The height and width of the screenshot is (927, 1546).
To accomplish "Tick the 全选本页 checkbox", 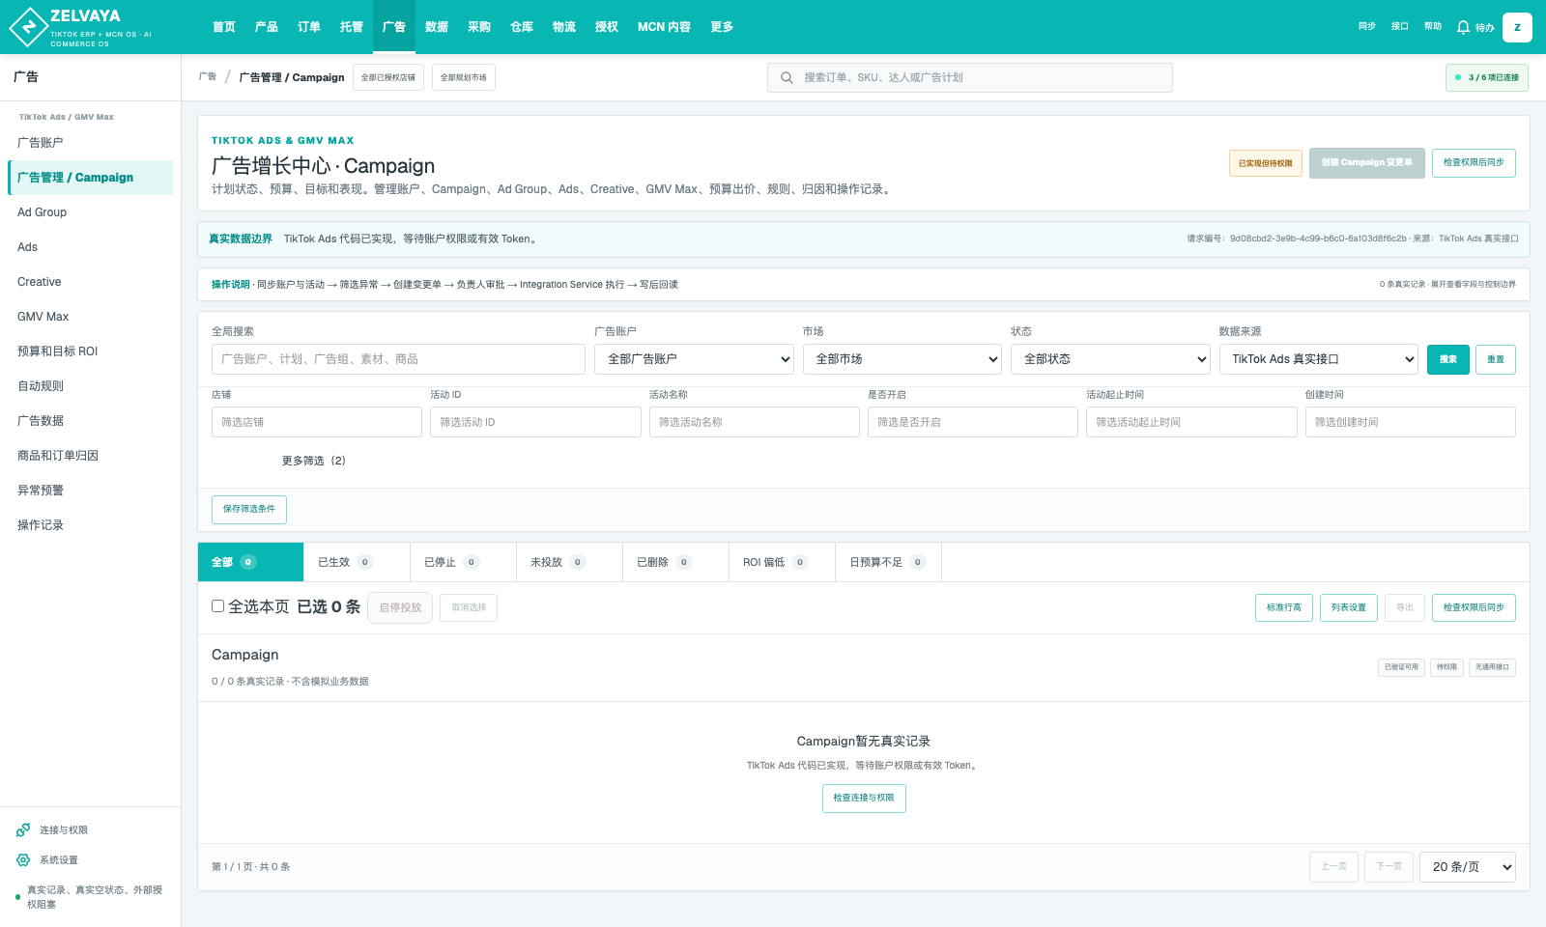I will (x=218, y=606).
